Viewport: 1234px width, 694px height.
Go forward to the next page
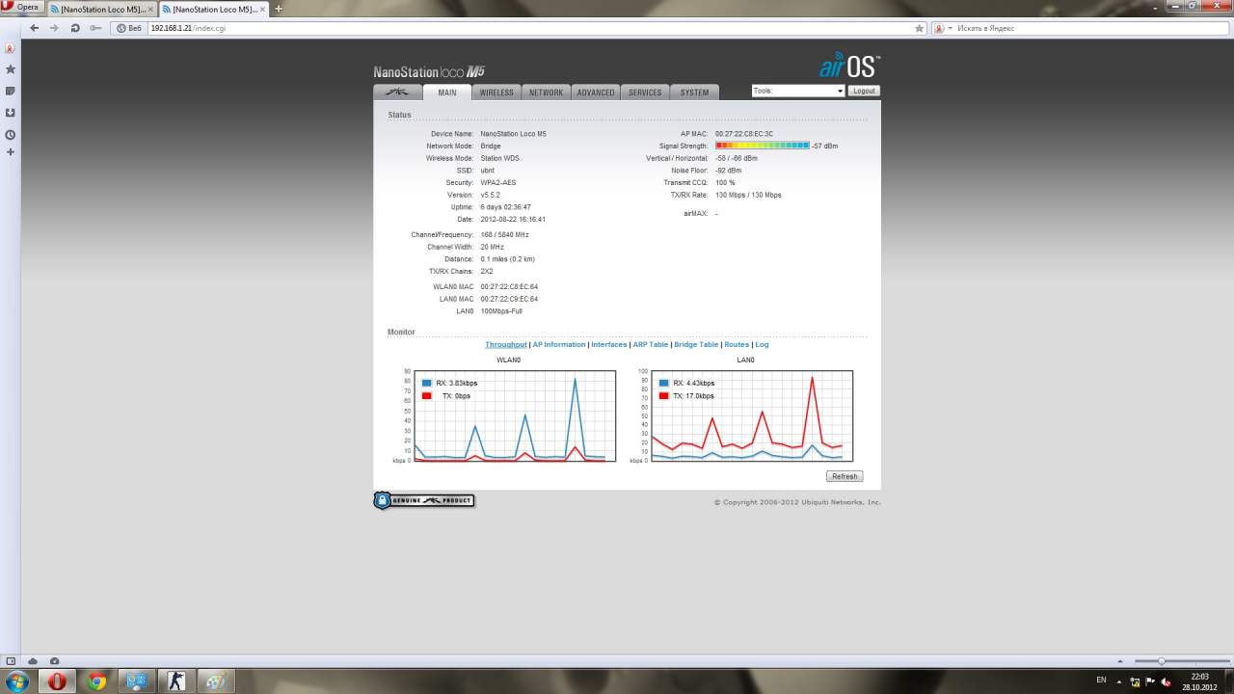point(54,28)
